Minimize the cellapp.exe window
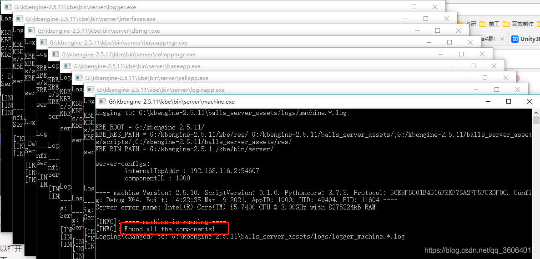Screen dimensions: 540x259 464,78
